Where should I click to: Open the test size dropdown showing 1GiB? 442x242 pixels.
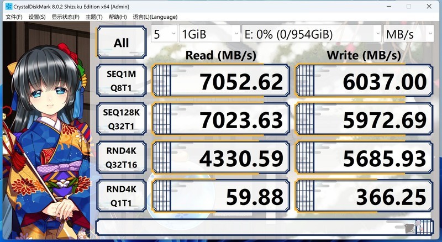(x=209, y=34)
